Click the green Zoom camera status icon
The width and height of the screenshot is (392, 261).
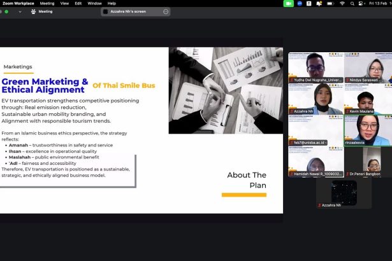pos(288,3)
